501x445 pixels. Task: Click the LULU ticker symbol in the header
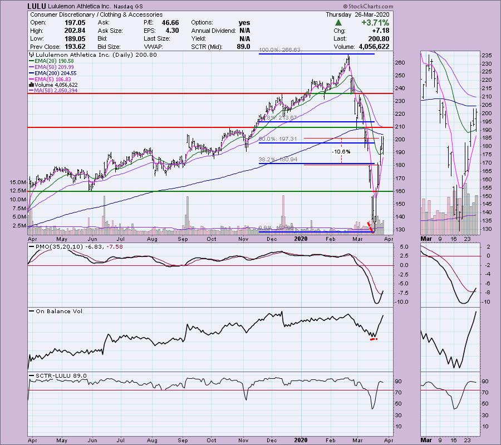[37, 6]
